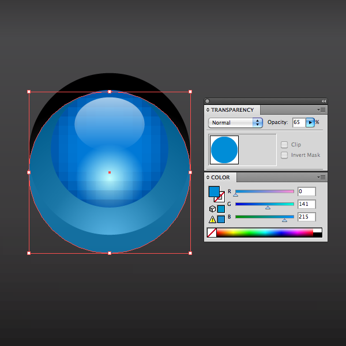Click the out-of-gamut yellow warning triangle
The width and height of the screenshot is (346, 346).
pos(212,219)
